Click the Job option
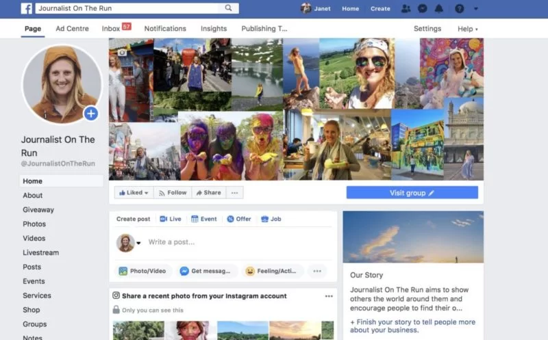 [x=271, y=219]
